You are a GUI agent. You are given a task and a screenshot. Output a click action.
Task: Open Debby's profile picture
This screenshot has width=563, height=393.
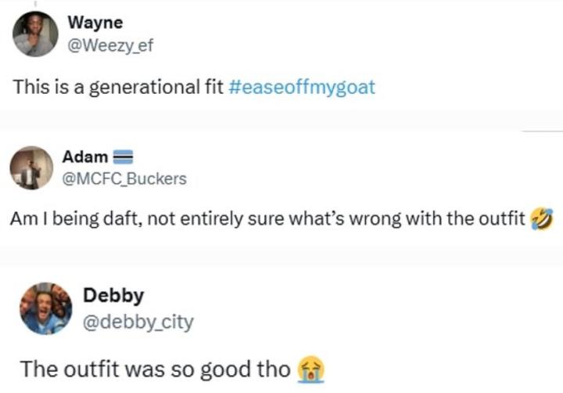(x=46, y=308)
